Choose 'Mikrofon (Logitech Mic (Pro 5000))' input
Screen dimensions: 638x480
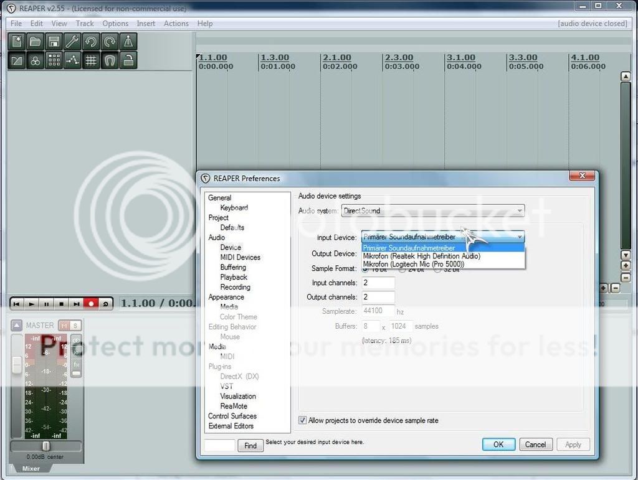443,264
